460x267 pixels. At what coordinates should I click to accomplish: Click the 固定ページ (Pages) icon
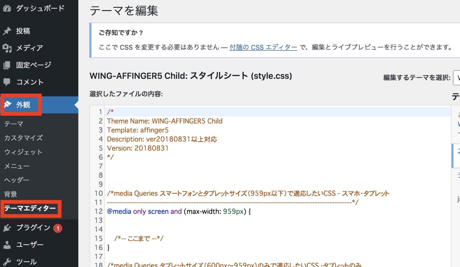pos(7,65)
